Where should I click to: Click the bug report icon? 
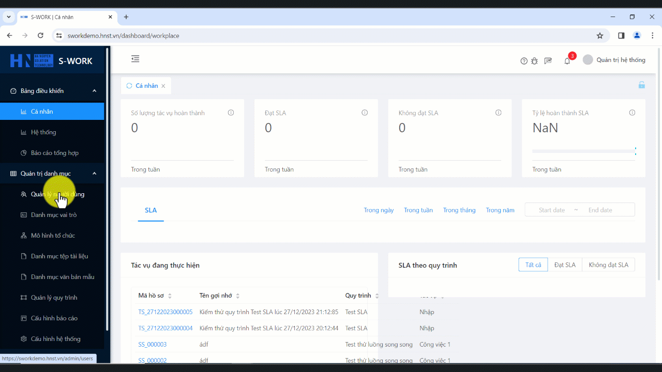(x=534, y=61)
